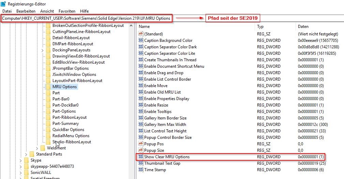Select the Part-Summary key
Image resolution: width=344 pixels, height=179 pixels.
[x=65, y=124]
